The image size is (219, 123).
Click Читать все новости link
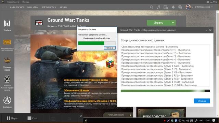point(116,115)
